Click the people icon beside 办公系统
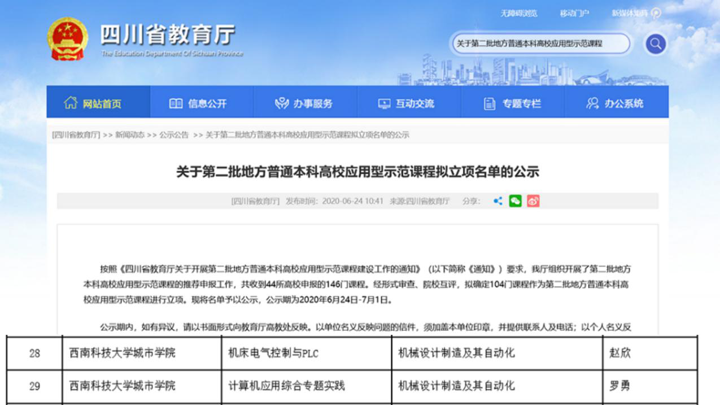This screenshot has width=720, height=405. [x=592, y=103]
